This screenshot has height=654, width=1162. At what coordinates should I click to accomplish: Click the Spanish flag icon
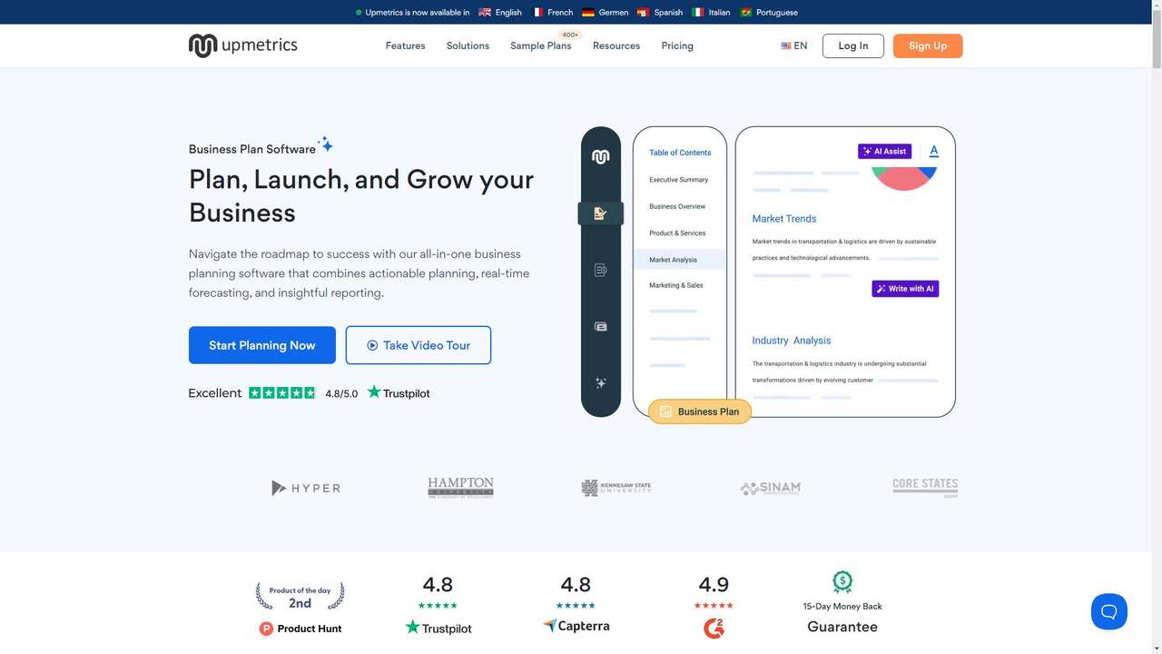pos(644,13)
